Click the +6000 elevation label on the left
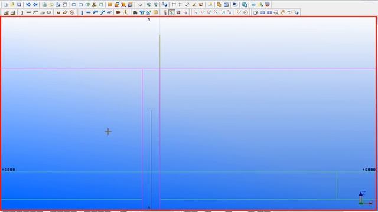The width and height of the screenshot is (378, 212). click(8, 170)
